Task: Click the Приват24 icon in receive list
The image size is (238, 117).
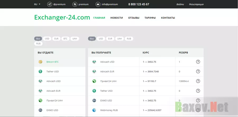Action: (94, 81)
